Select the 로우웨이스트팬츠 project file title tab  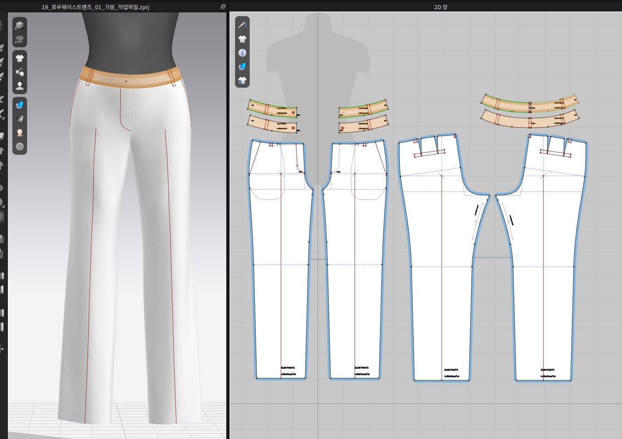[x=95, y=7]
